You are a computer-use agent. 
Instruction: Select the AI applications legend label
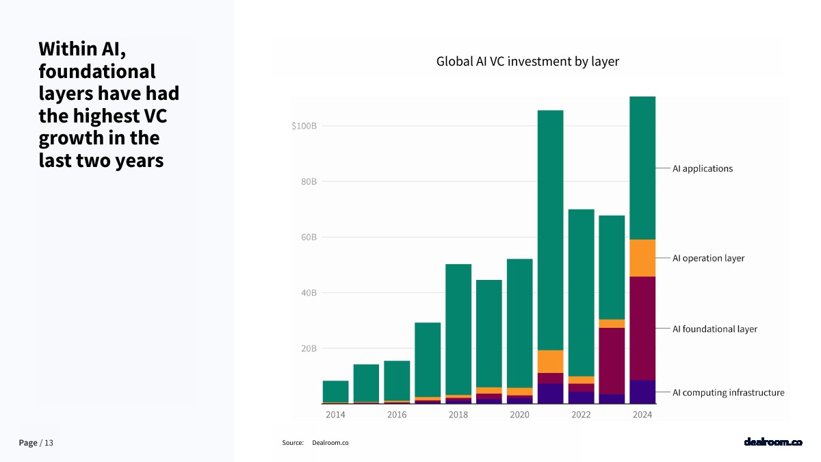[x=703, y=168]
